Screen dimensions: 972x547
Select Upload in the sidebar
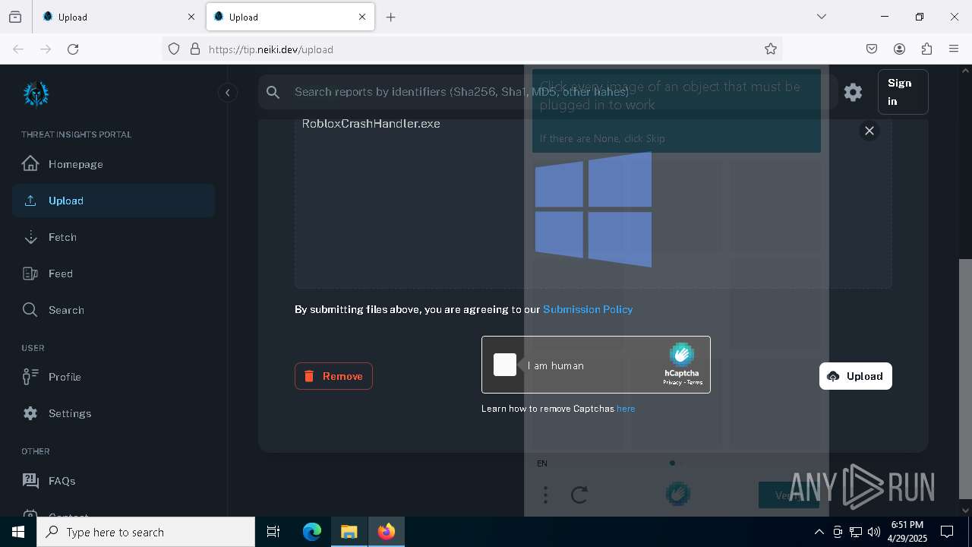(x=113, y=201)
